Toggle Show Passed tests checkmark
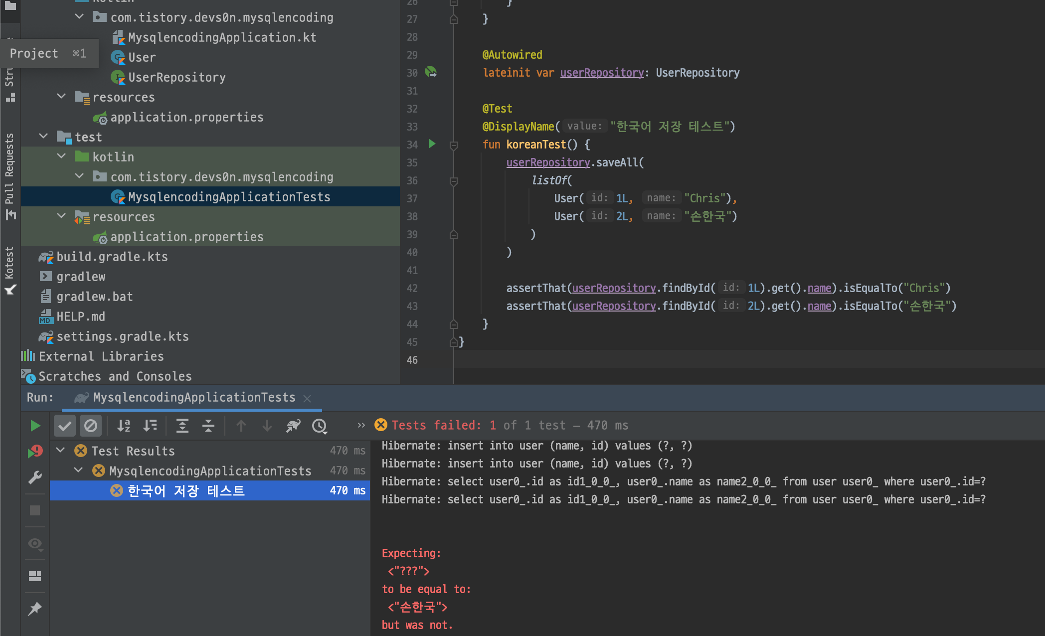The image size is (1045, 636). click(x=65, y=426)
